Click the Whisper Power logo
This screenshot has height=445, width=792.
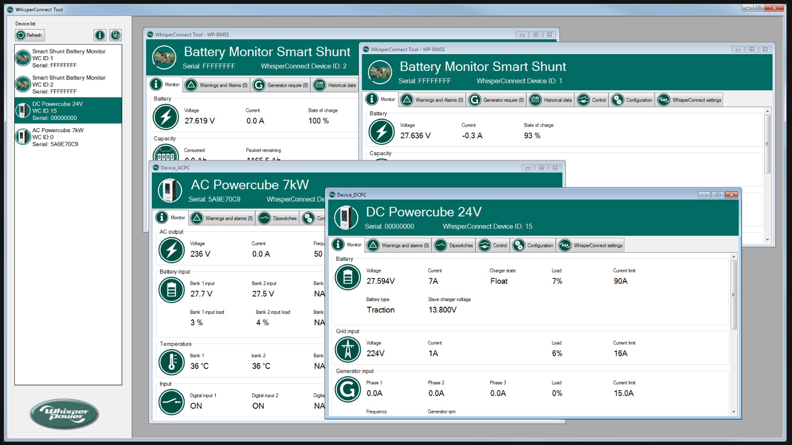64,414
